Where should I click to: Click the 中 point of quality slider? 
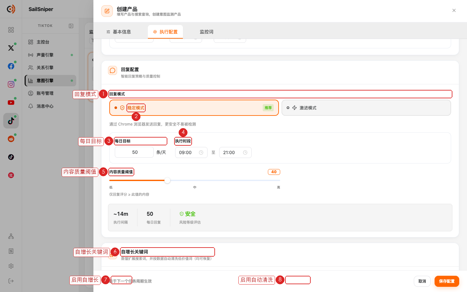(195, 187)
